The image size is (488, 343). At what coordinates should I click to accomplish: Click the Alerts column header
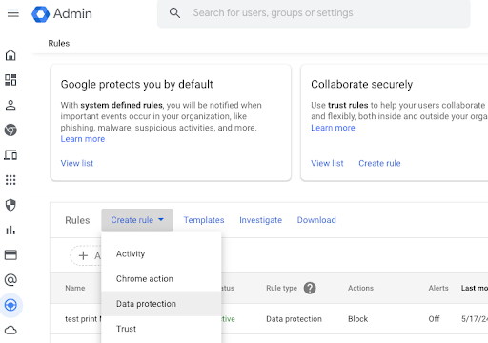click(438, 288)
